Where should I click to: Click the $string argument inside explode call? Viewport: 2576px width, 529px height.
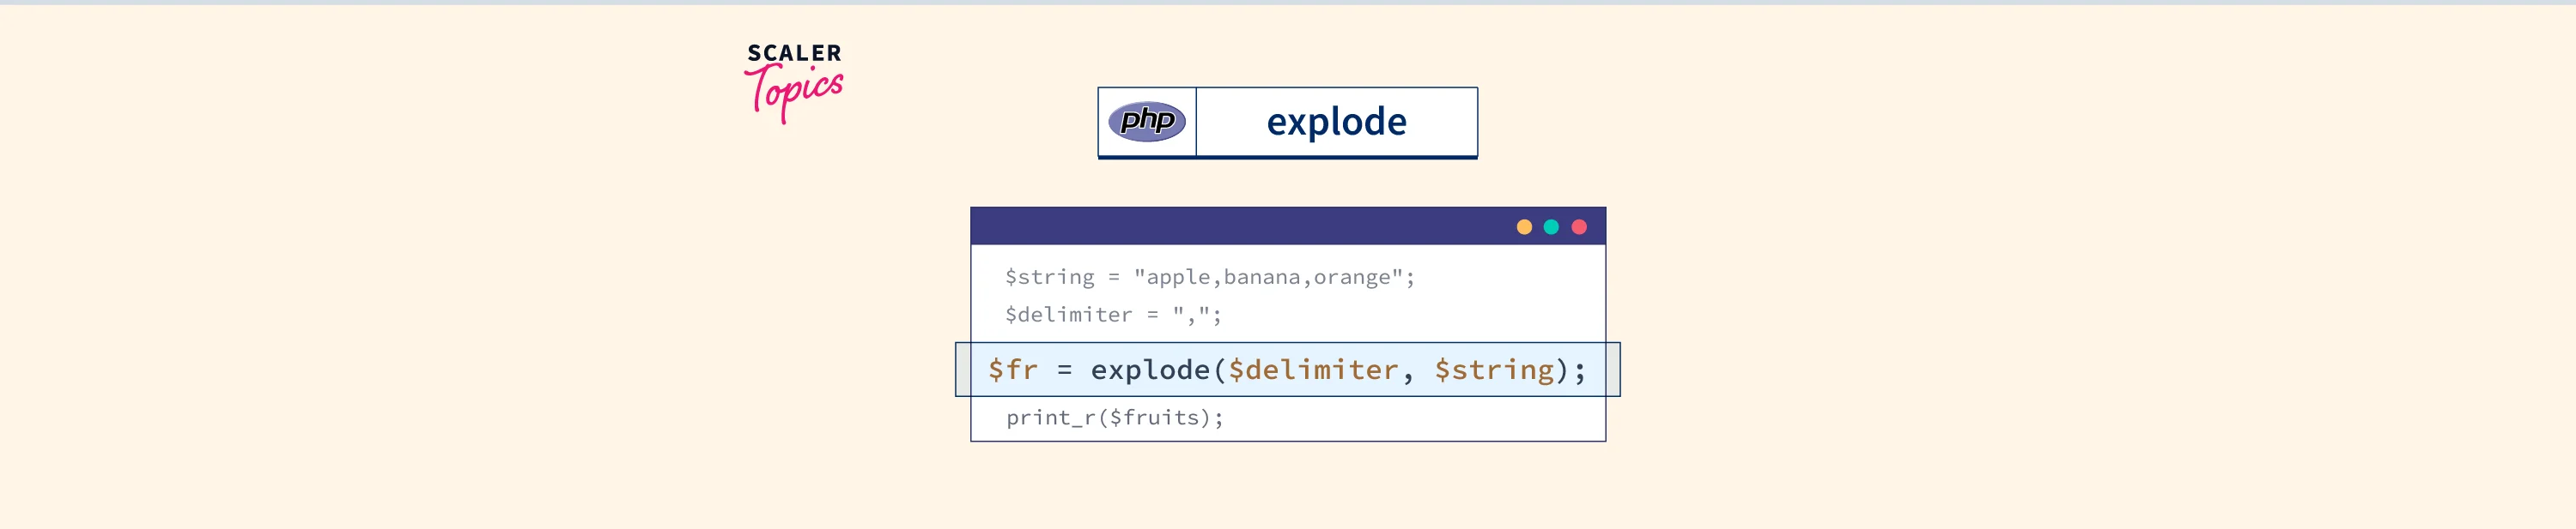pos(1494,370)
